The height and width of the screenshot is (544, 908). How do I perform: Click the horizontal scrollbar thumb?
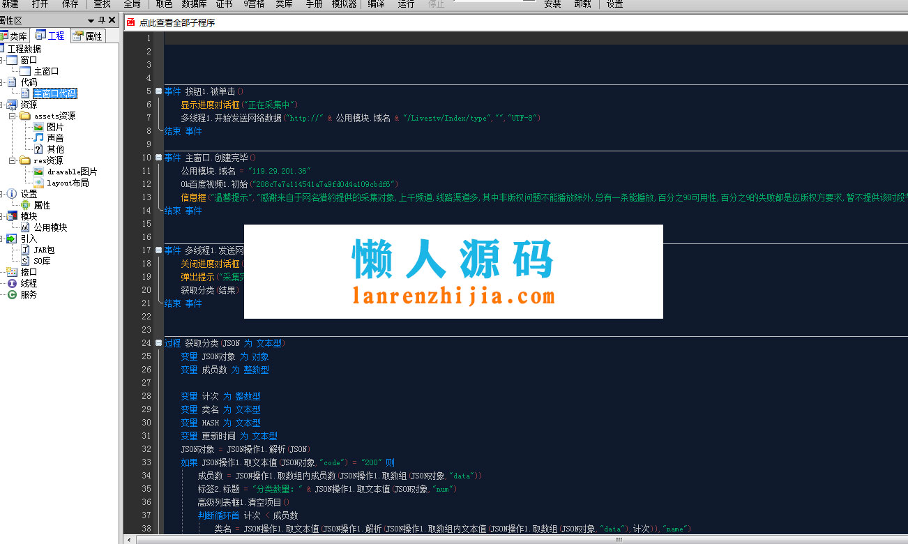point(619,539)
